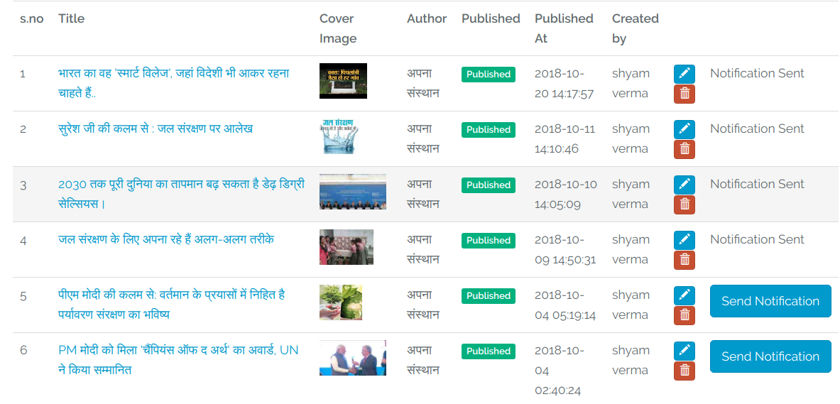Open जल संरक्षण के लिए अपना रहे article
The width and height of the screenshot is (840, 404).
(x=165, y=240)
